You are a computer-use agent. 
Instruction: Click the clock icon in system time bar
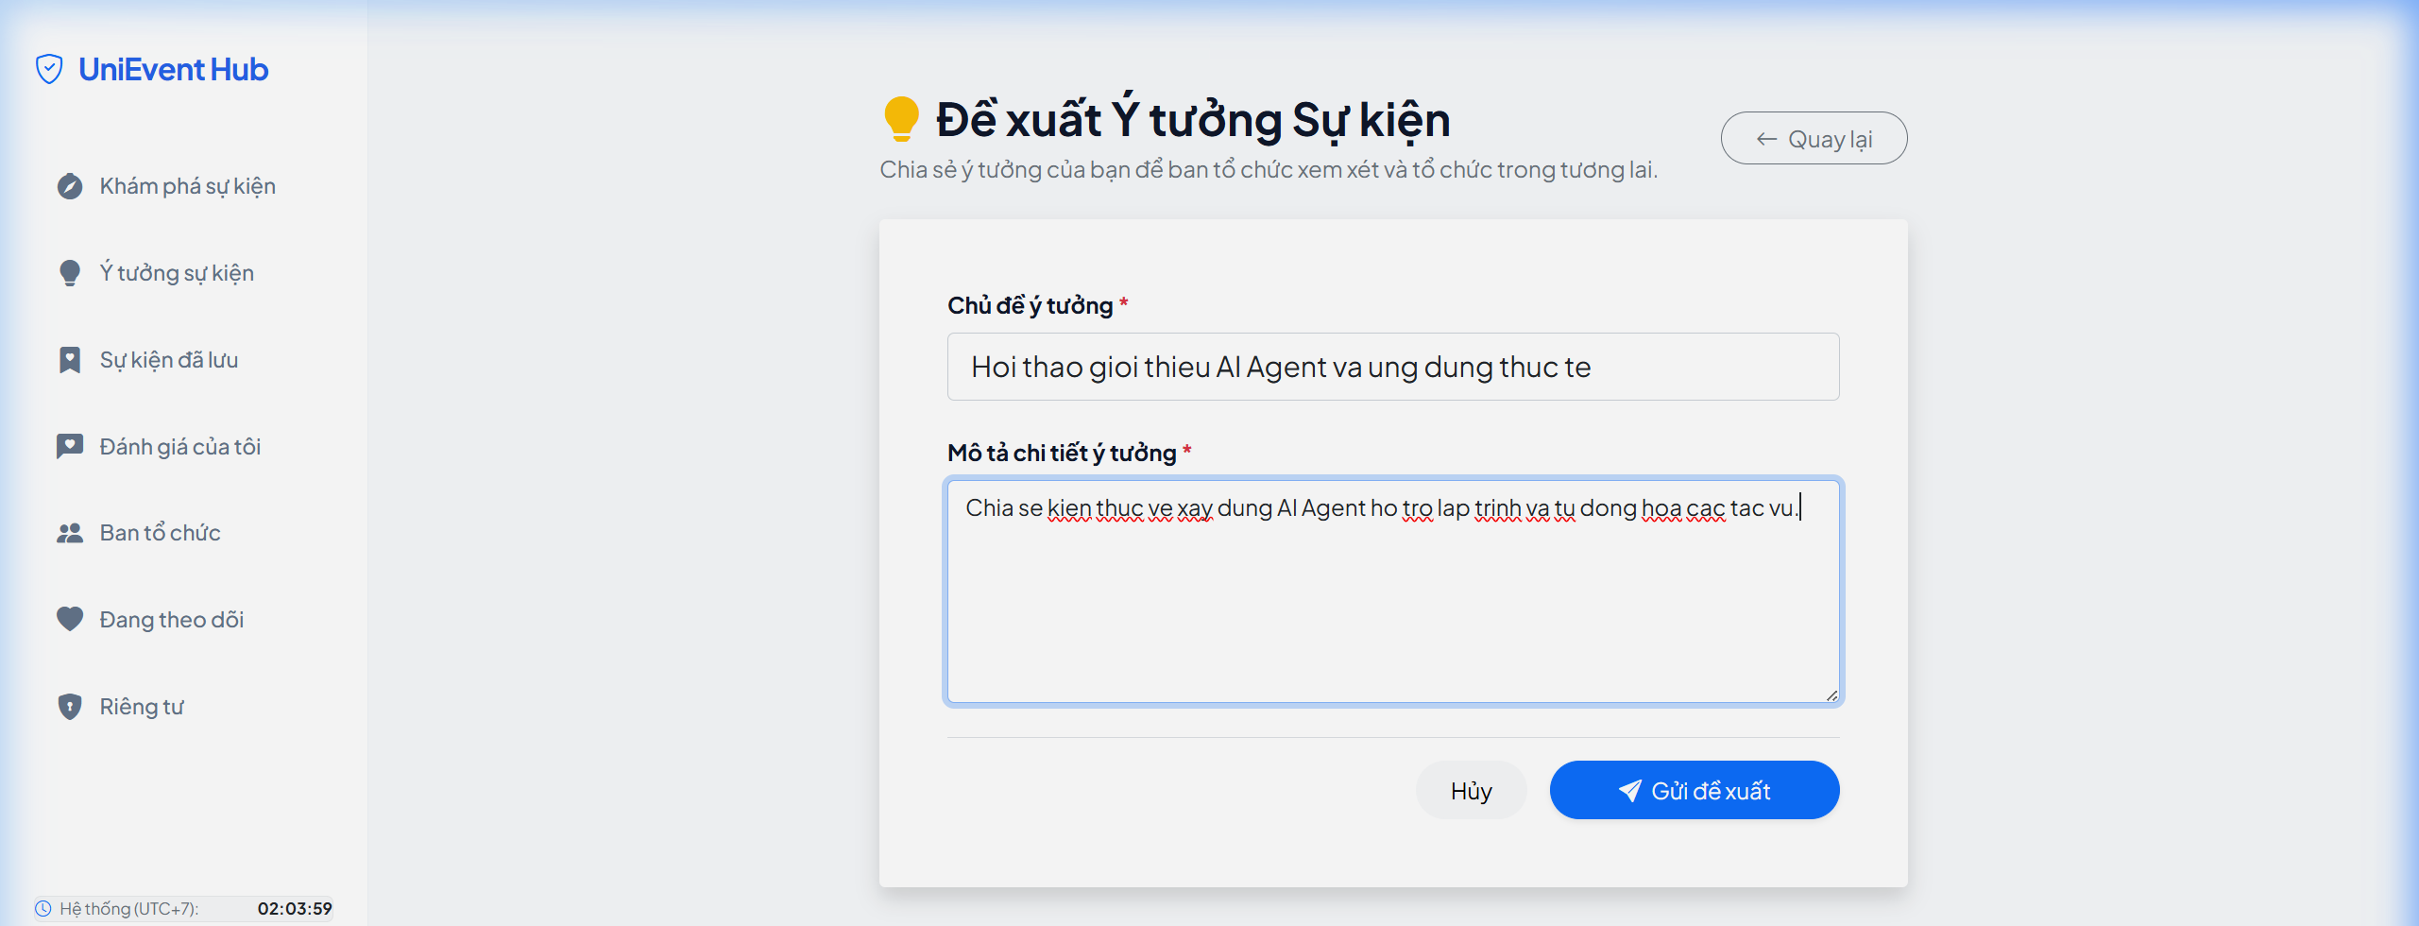(x=43, y=909)
